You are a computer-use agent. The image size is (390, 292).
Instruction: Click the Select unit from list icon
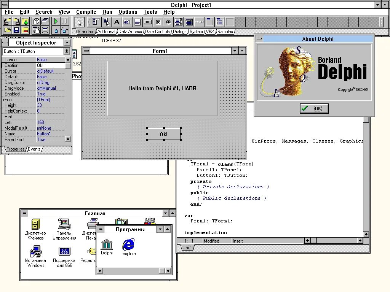coord(36,22)
